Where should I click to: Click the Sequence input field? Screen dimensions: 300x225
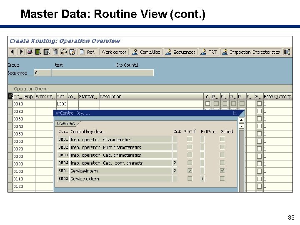[42, 72]
